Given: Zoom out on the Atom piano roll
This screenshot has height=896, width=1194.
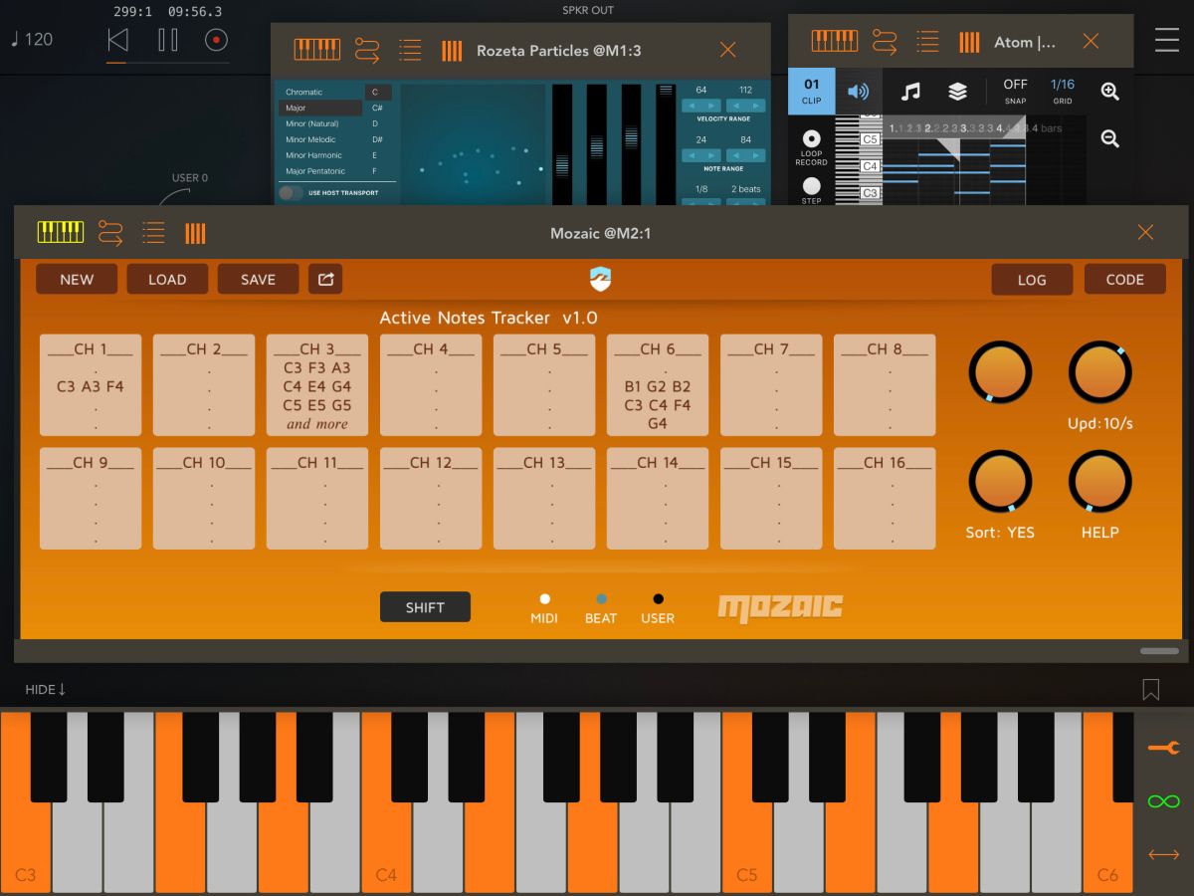Looking at the screenshot, I should 1110,138.
